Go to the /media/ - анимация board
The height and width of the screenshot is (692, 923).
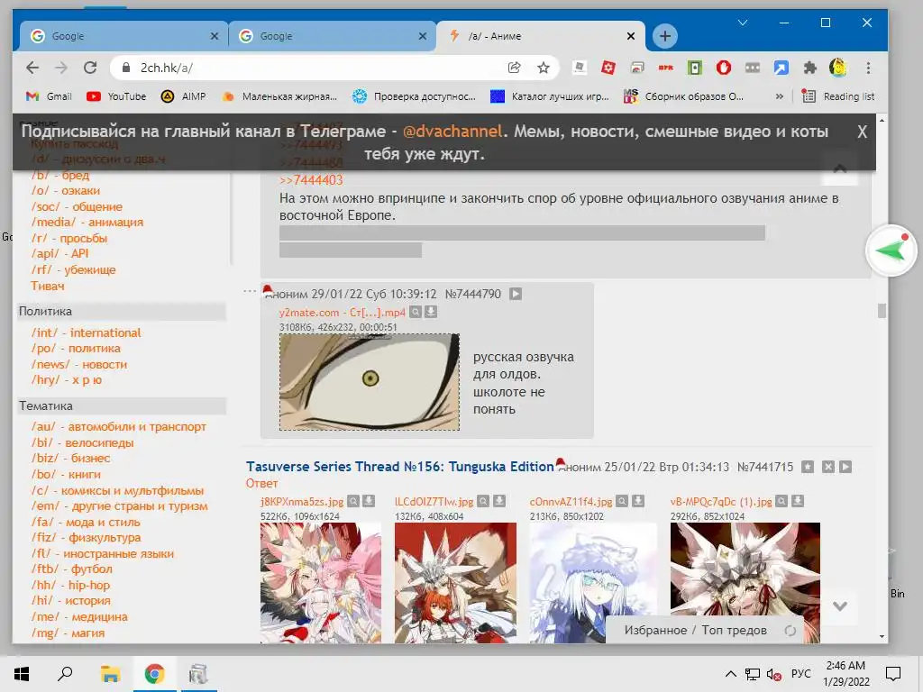87,222
